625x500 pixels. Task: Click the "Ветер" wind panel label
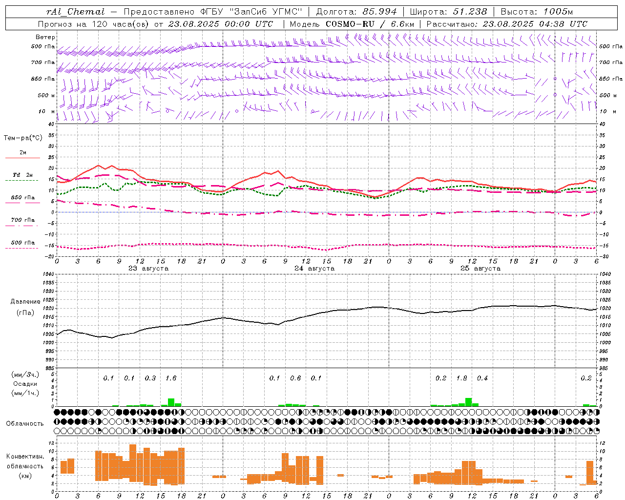pyautogui.click(x=45, y=37)
